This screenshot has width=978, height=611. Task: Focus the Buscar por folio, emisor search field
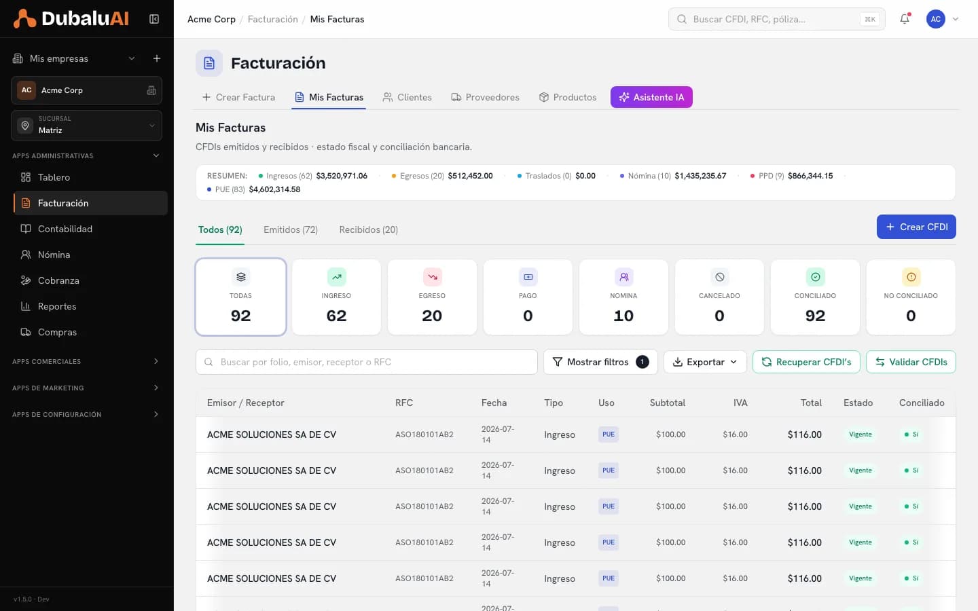click(367, 362)
